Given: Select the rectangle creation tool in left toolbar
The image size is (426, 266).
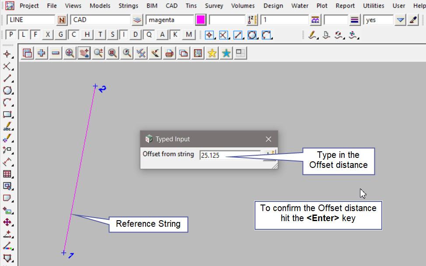Looking at the screenshot, I should point(7,115).
